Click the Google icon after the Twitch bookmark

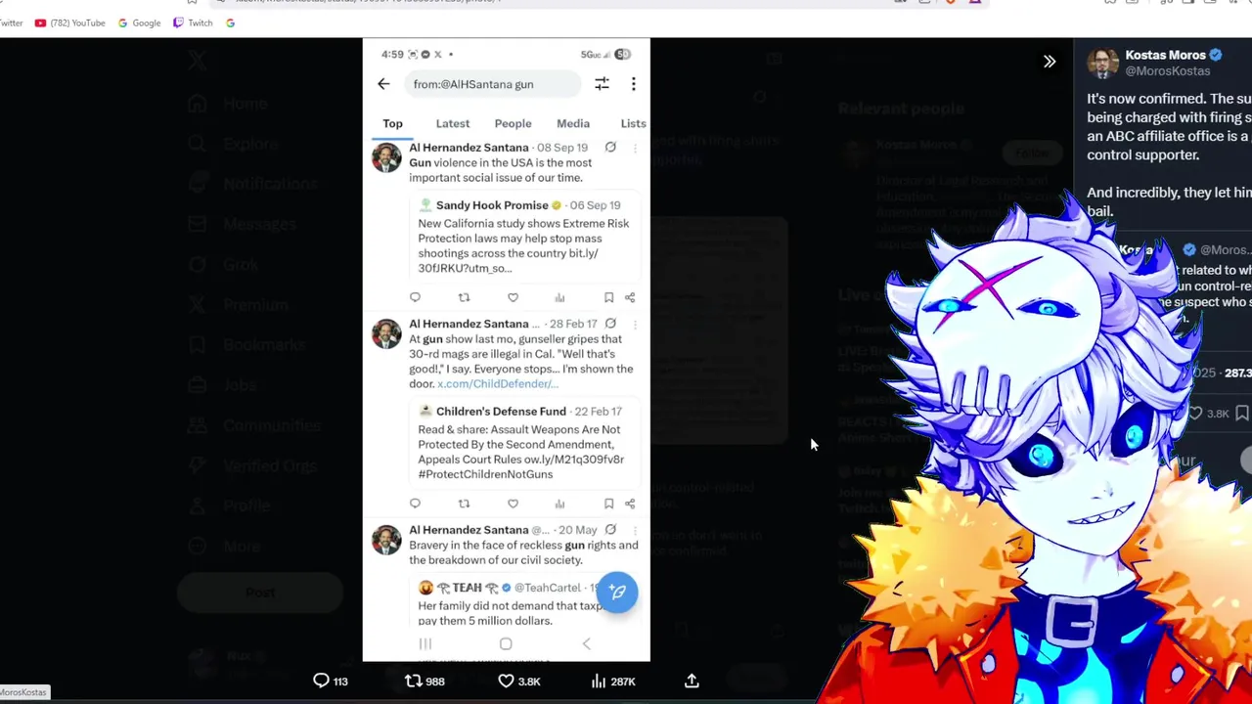230,22
